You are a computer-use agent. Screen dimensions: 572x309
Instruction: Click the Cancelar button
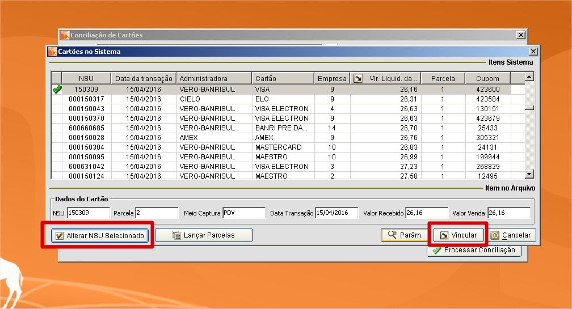click(511, 235)
